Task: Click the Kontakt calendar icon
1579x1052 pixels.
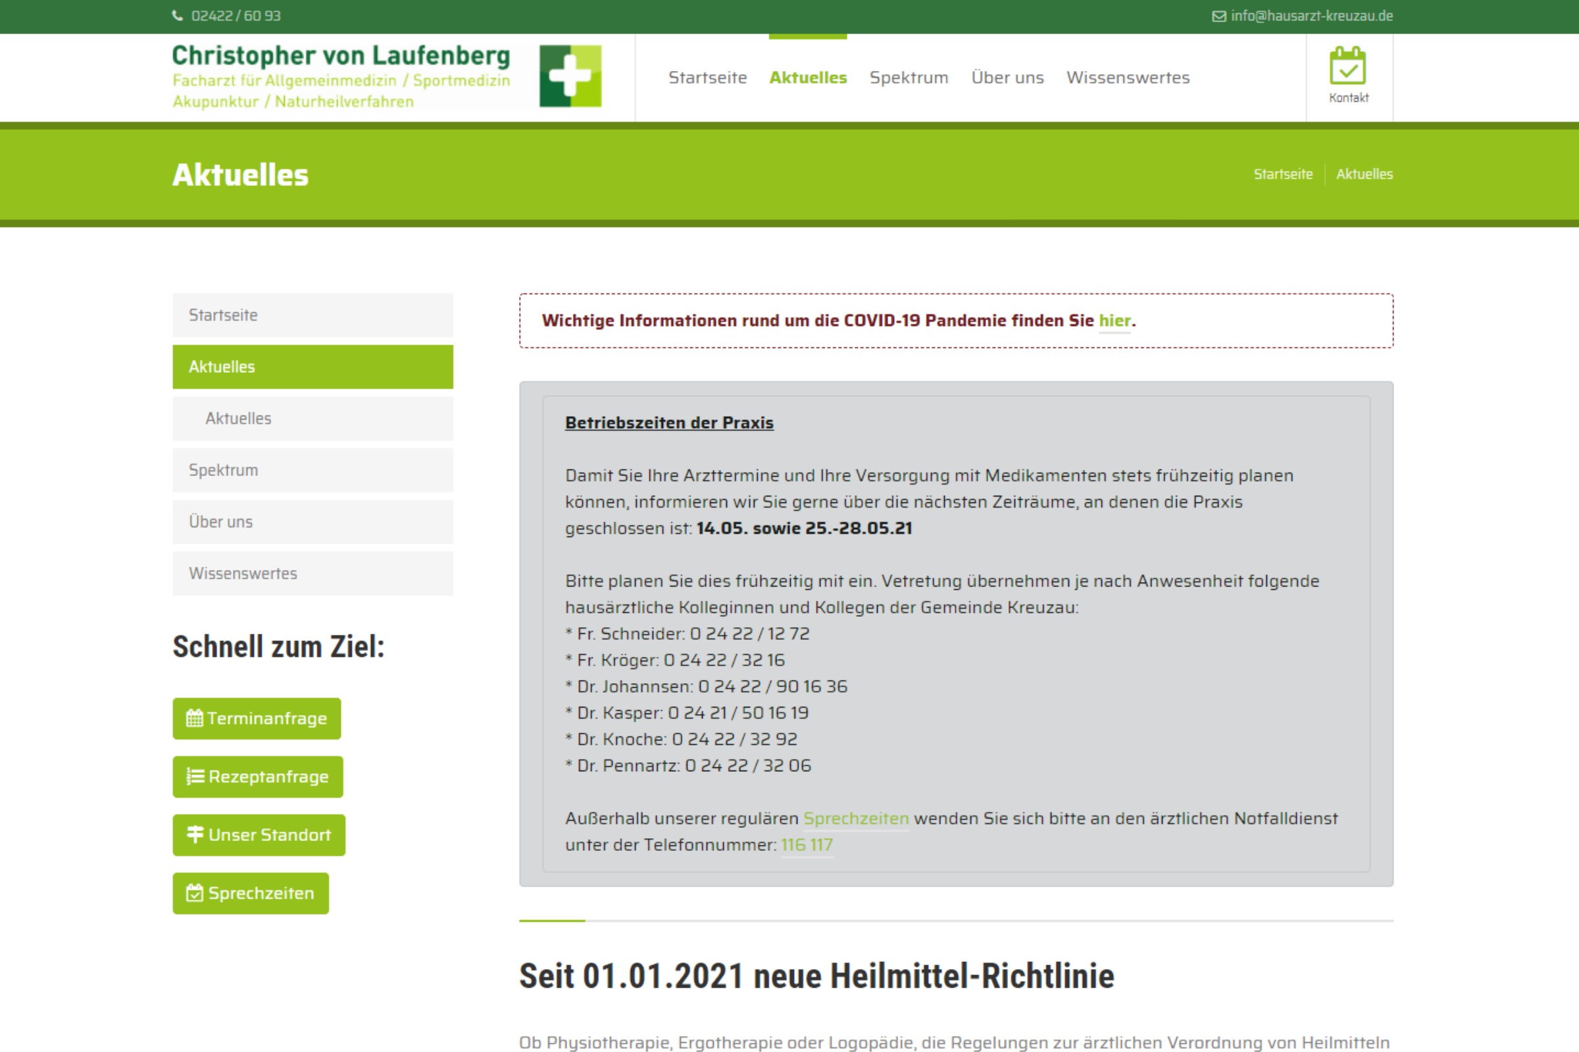Action: click(x=1347, y=66)
